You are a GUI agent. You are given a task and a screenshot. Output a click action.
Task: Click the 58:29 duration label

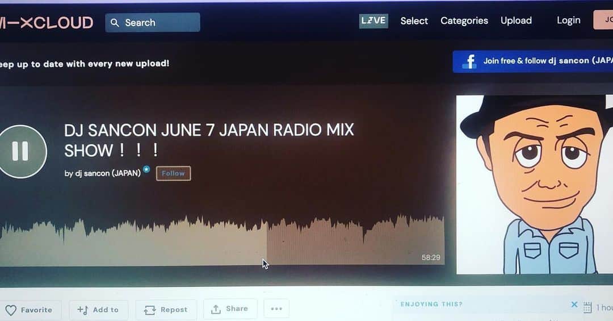point(430,257)
